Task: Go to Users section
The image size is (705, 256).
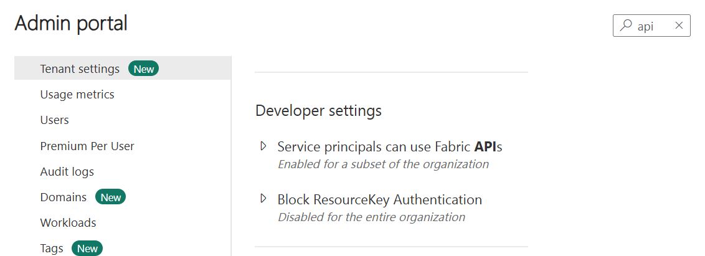Action: (x=54, y=120)
